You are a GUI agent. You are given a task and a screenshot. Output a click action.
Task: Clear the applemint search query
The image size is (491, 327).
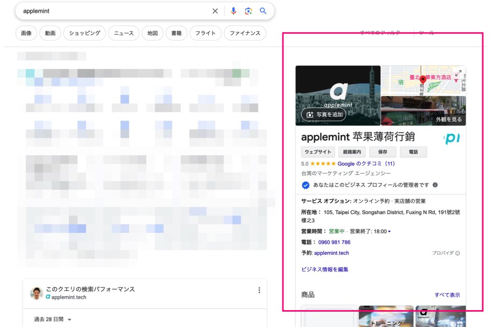(215, 11)
